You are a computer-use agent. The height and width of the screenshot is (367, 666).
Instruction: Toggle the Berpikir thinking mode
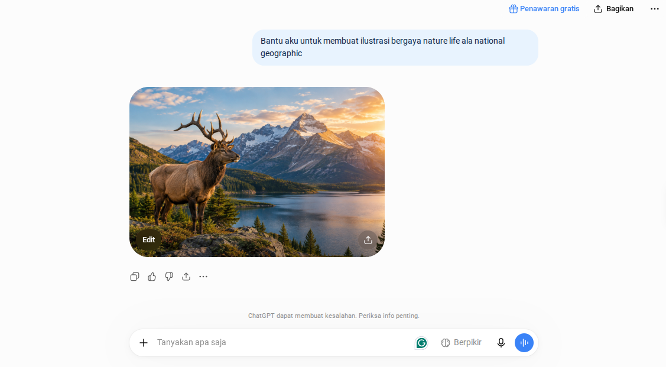[462, 342]
